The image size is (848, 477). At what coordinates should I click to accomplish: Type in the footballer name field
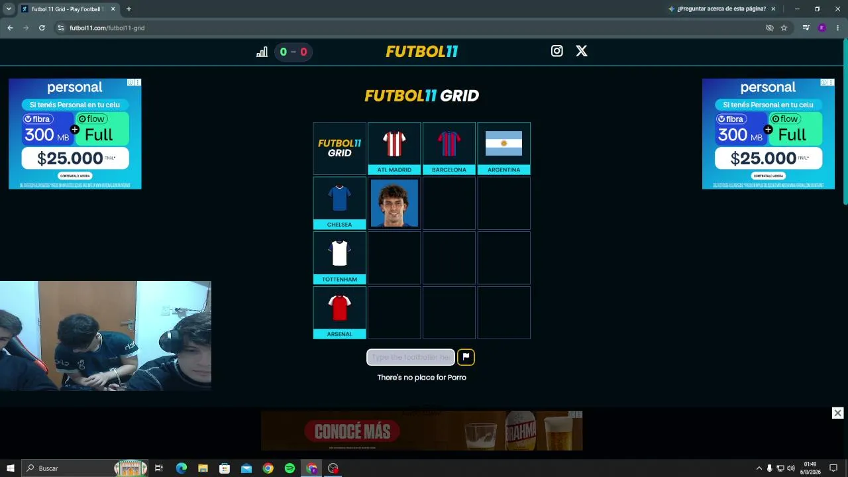[x=411, y=357]
